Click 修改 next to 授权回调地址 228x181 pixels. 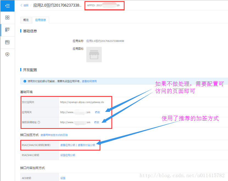coord(97,122)
